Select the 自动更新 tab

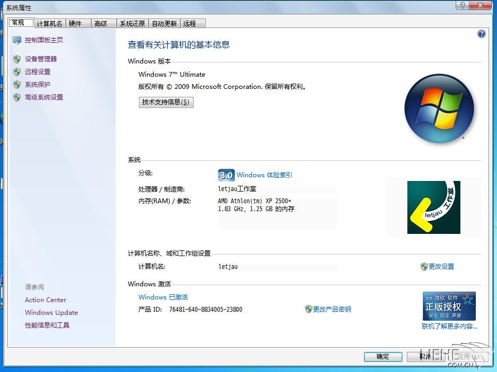click(x=164, y=23)
